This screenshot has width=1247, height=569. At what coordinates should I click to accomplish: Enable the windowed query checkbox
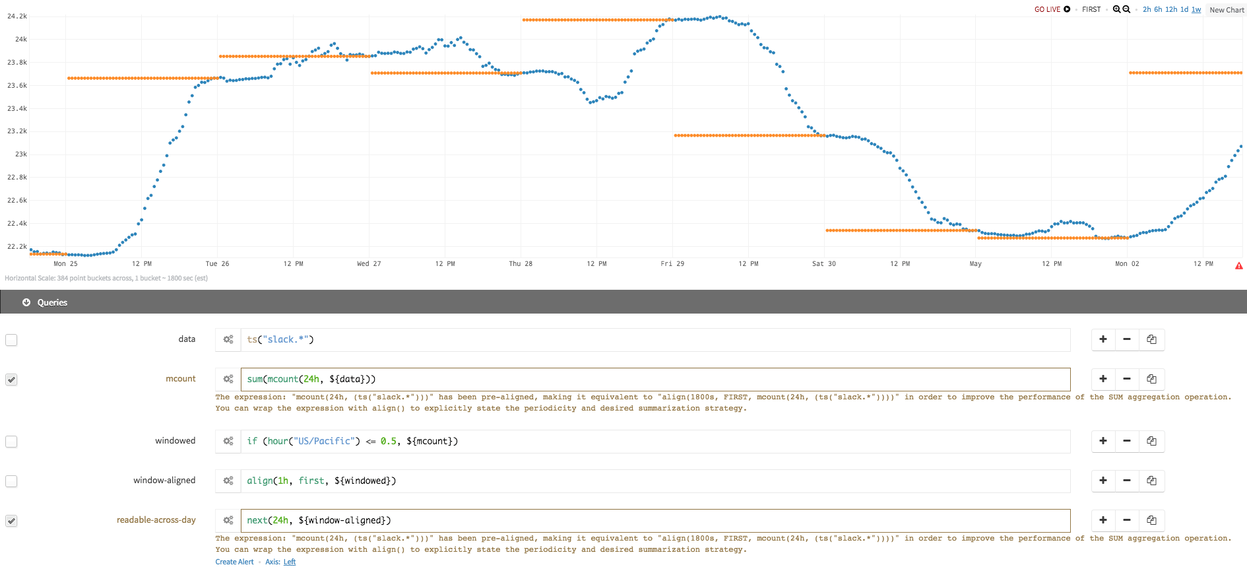click(x=11, y=442)
